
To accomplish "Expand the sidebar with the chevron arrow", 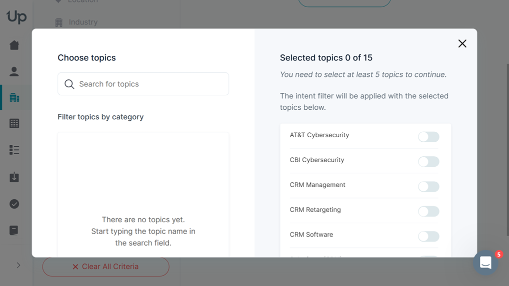I will (x=18, y=265).
